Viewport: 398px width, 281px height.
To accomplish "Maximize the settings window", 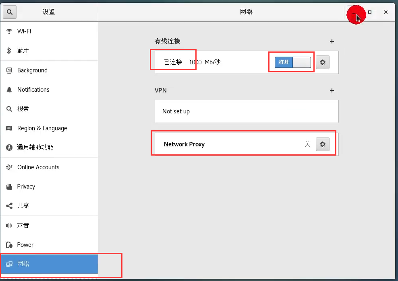I will coord(370,12).
